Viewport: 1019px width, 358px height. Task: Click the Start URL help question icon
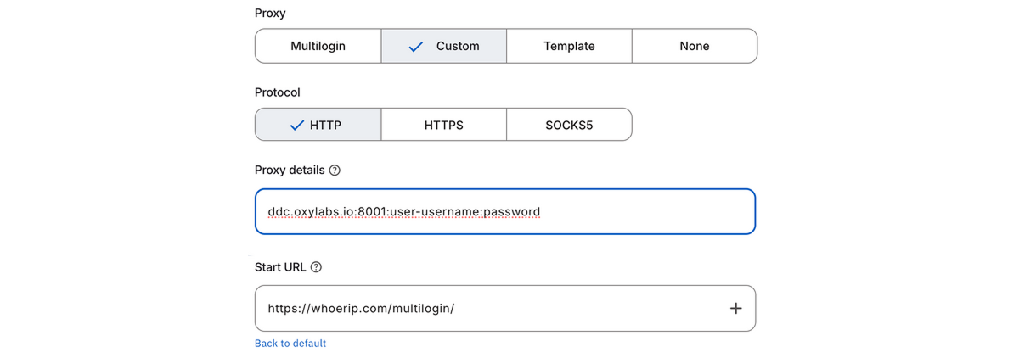coord(317,266)
